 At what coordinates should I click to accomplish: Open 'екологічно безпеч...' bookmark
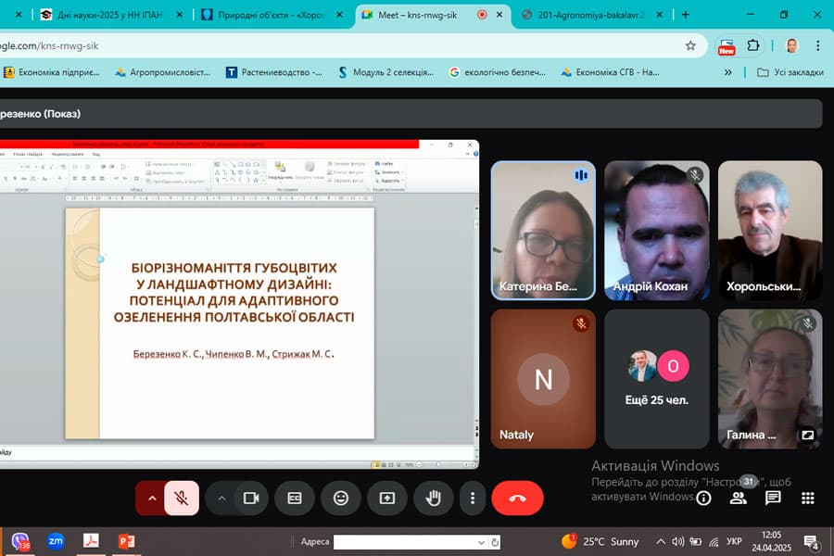coord(498,72)
